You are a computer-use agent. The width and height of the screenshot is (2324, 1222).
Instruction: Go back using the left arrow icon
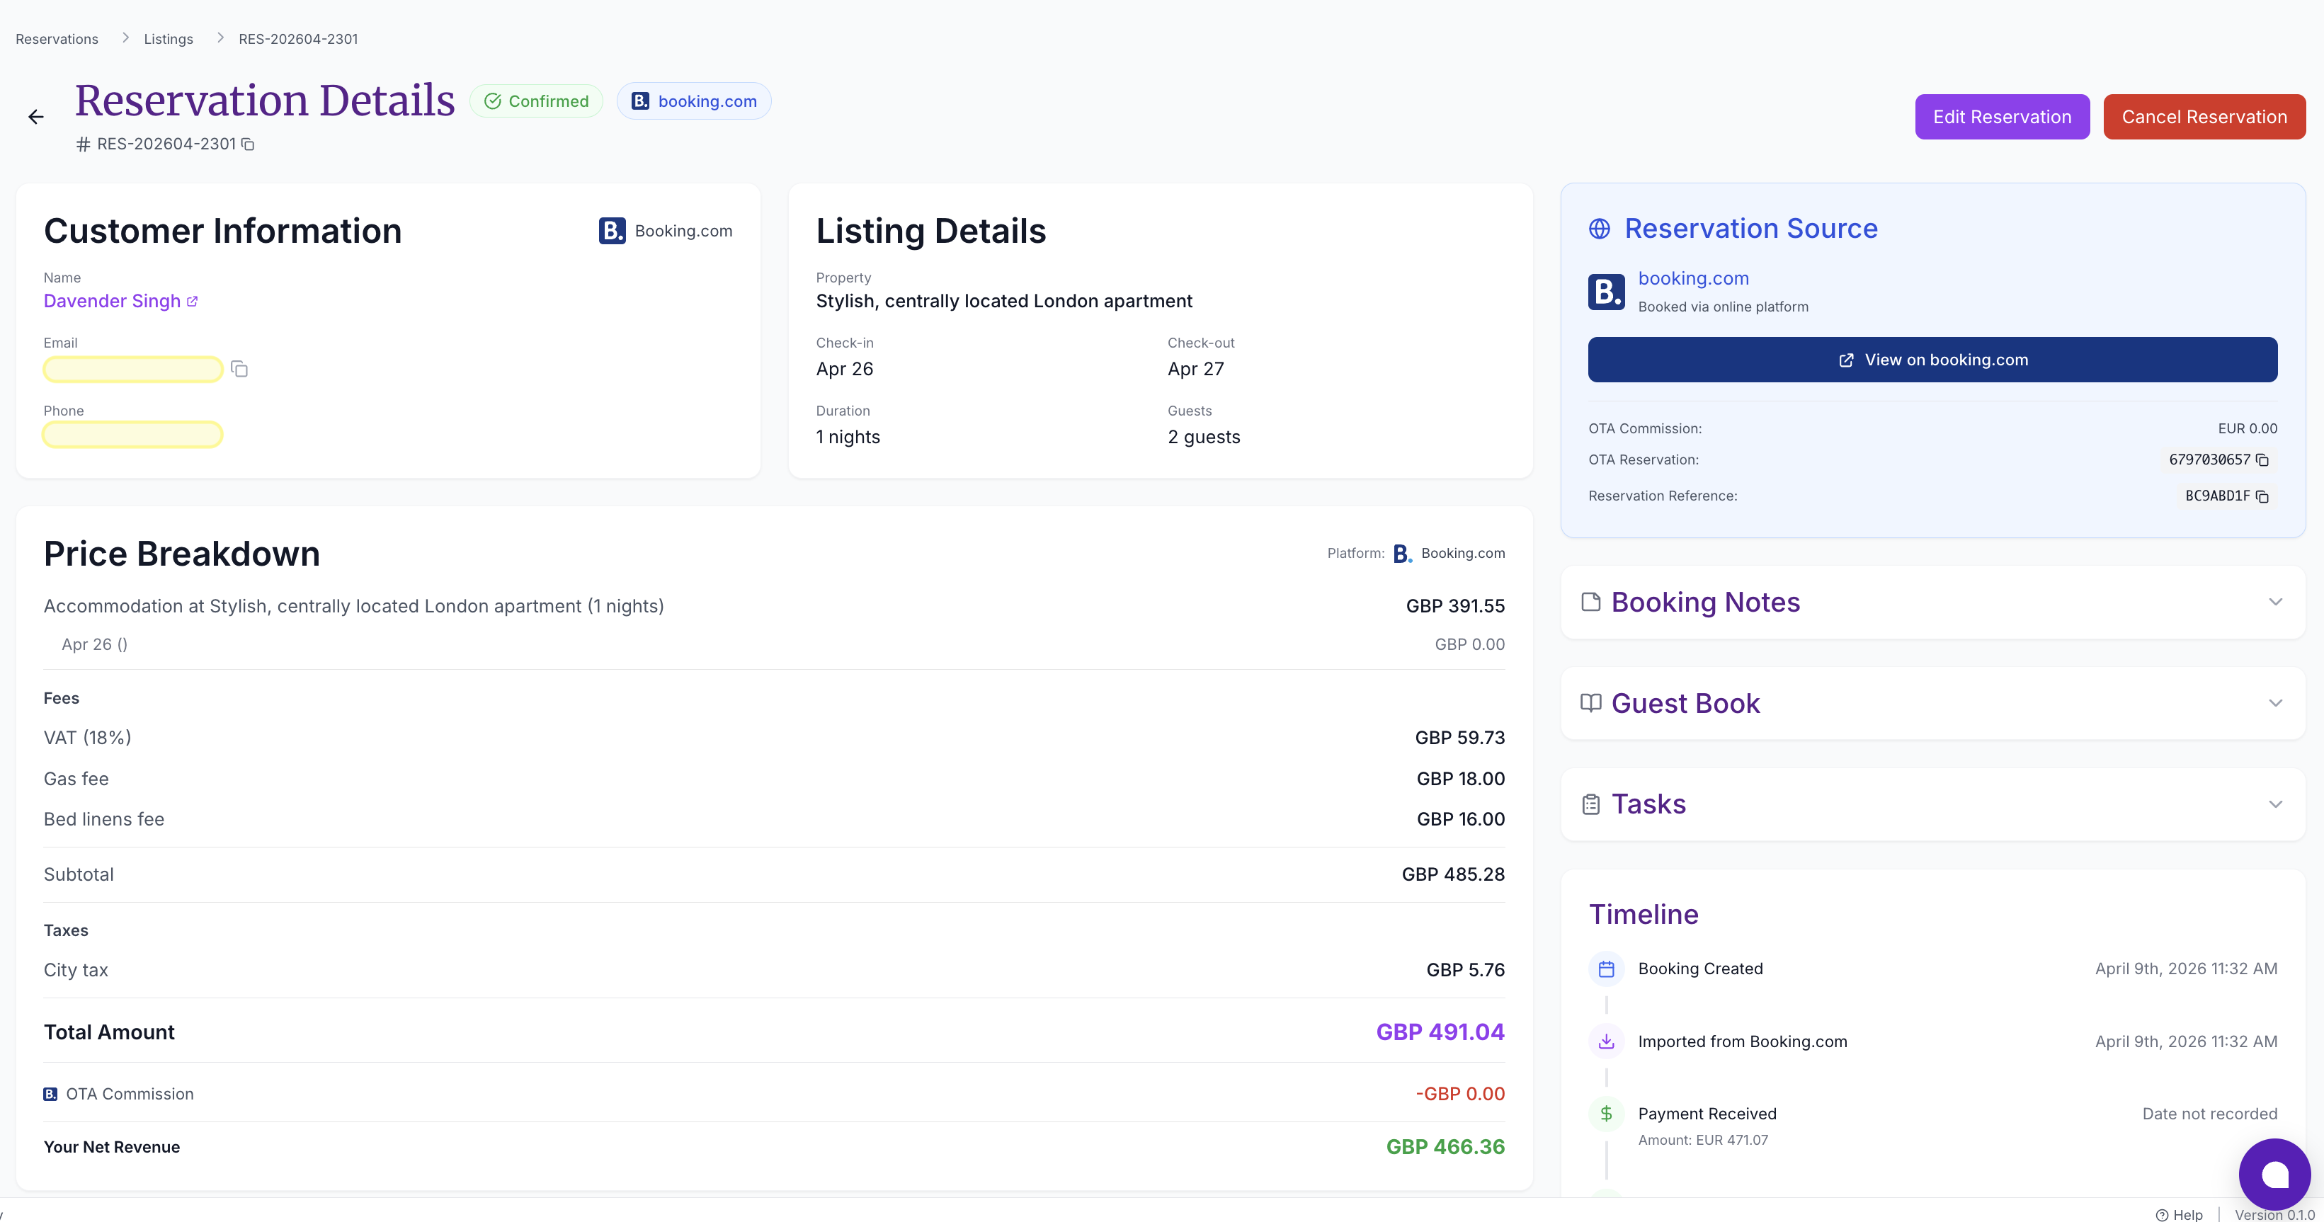[x=36, y=116]
